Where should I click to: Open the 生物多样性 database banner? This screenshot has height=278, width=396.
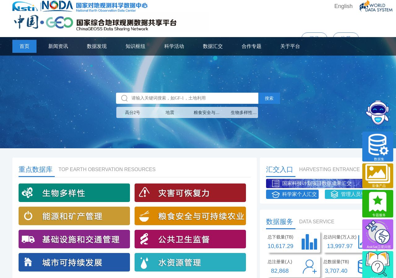(74, 193)
